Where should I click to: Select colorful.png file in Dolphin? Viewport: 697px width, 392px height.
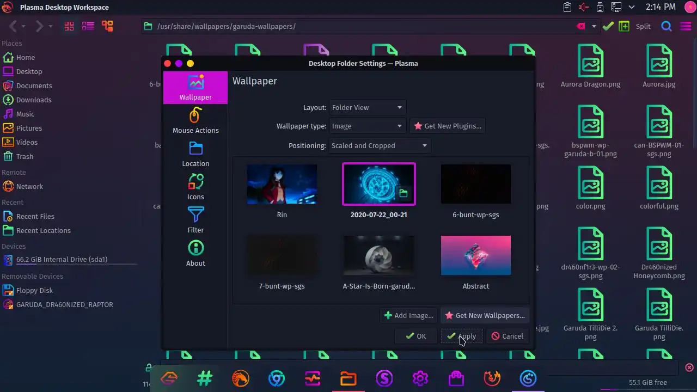(x=659, y=188)
